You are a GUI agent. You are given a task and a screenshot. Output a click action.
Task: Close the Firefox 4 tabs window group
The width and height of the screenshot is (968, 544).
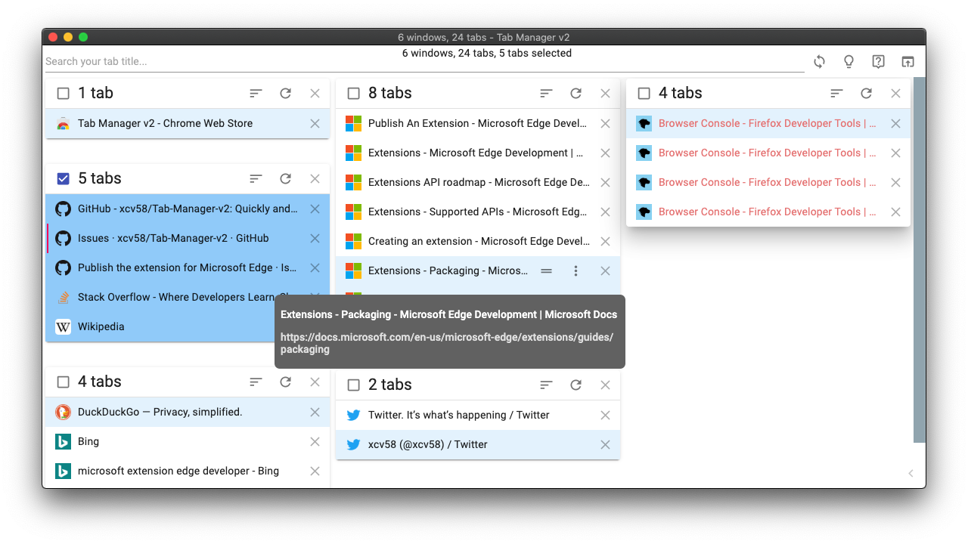point(896,94)
